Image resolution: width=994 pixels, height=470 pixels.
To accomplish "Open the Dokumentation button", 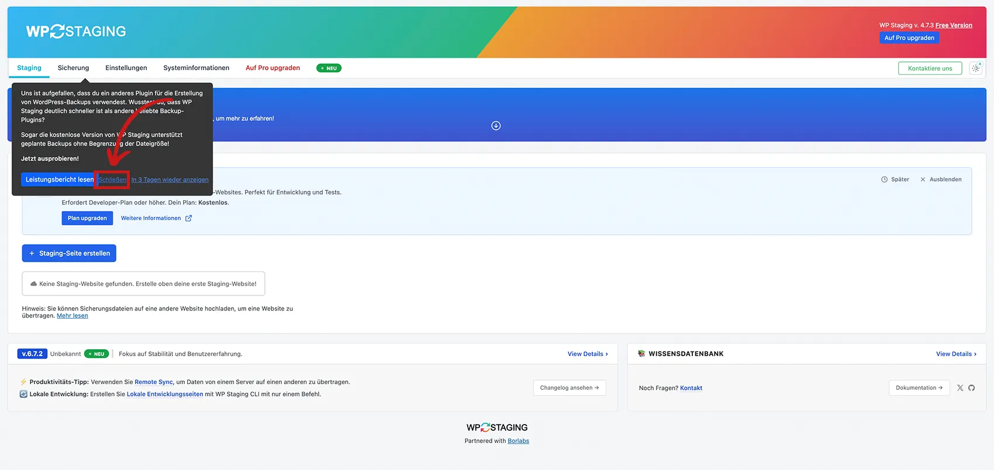I will pyautogui.click(x=919, y=388).
